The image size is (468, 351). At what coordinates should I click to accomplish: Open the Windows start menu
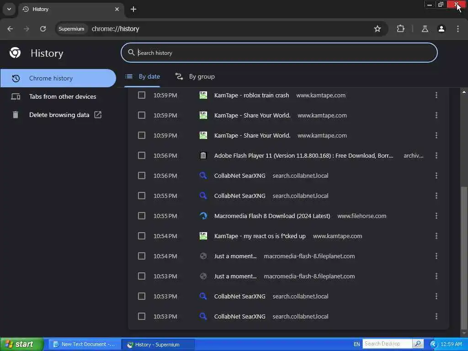tap(21, 344)
